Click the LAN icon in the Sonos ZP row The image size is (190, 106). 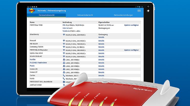[x=64, y=72]
